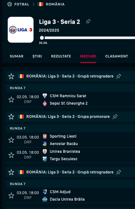Click the Targu Secuiesc team crest
Screen dimensions: 135x209
pos(45,159)
